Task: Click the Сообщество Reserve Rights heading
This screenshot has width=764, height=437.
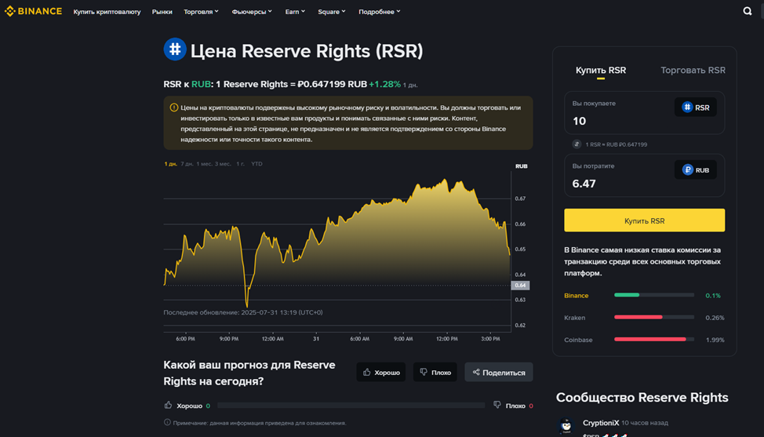Action: [642, 398]
